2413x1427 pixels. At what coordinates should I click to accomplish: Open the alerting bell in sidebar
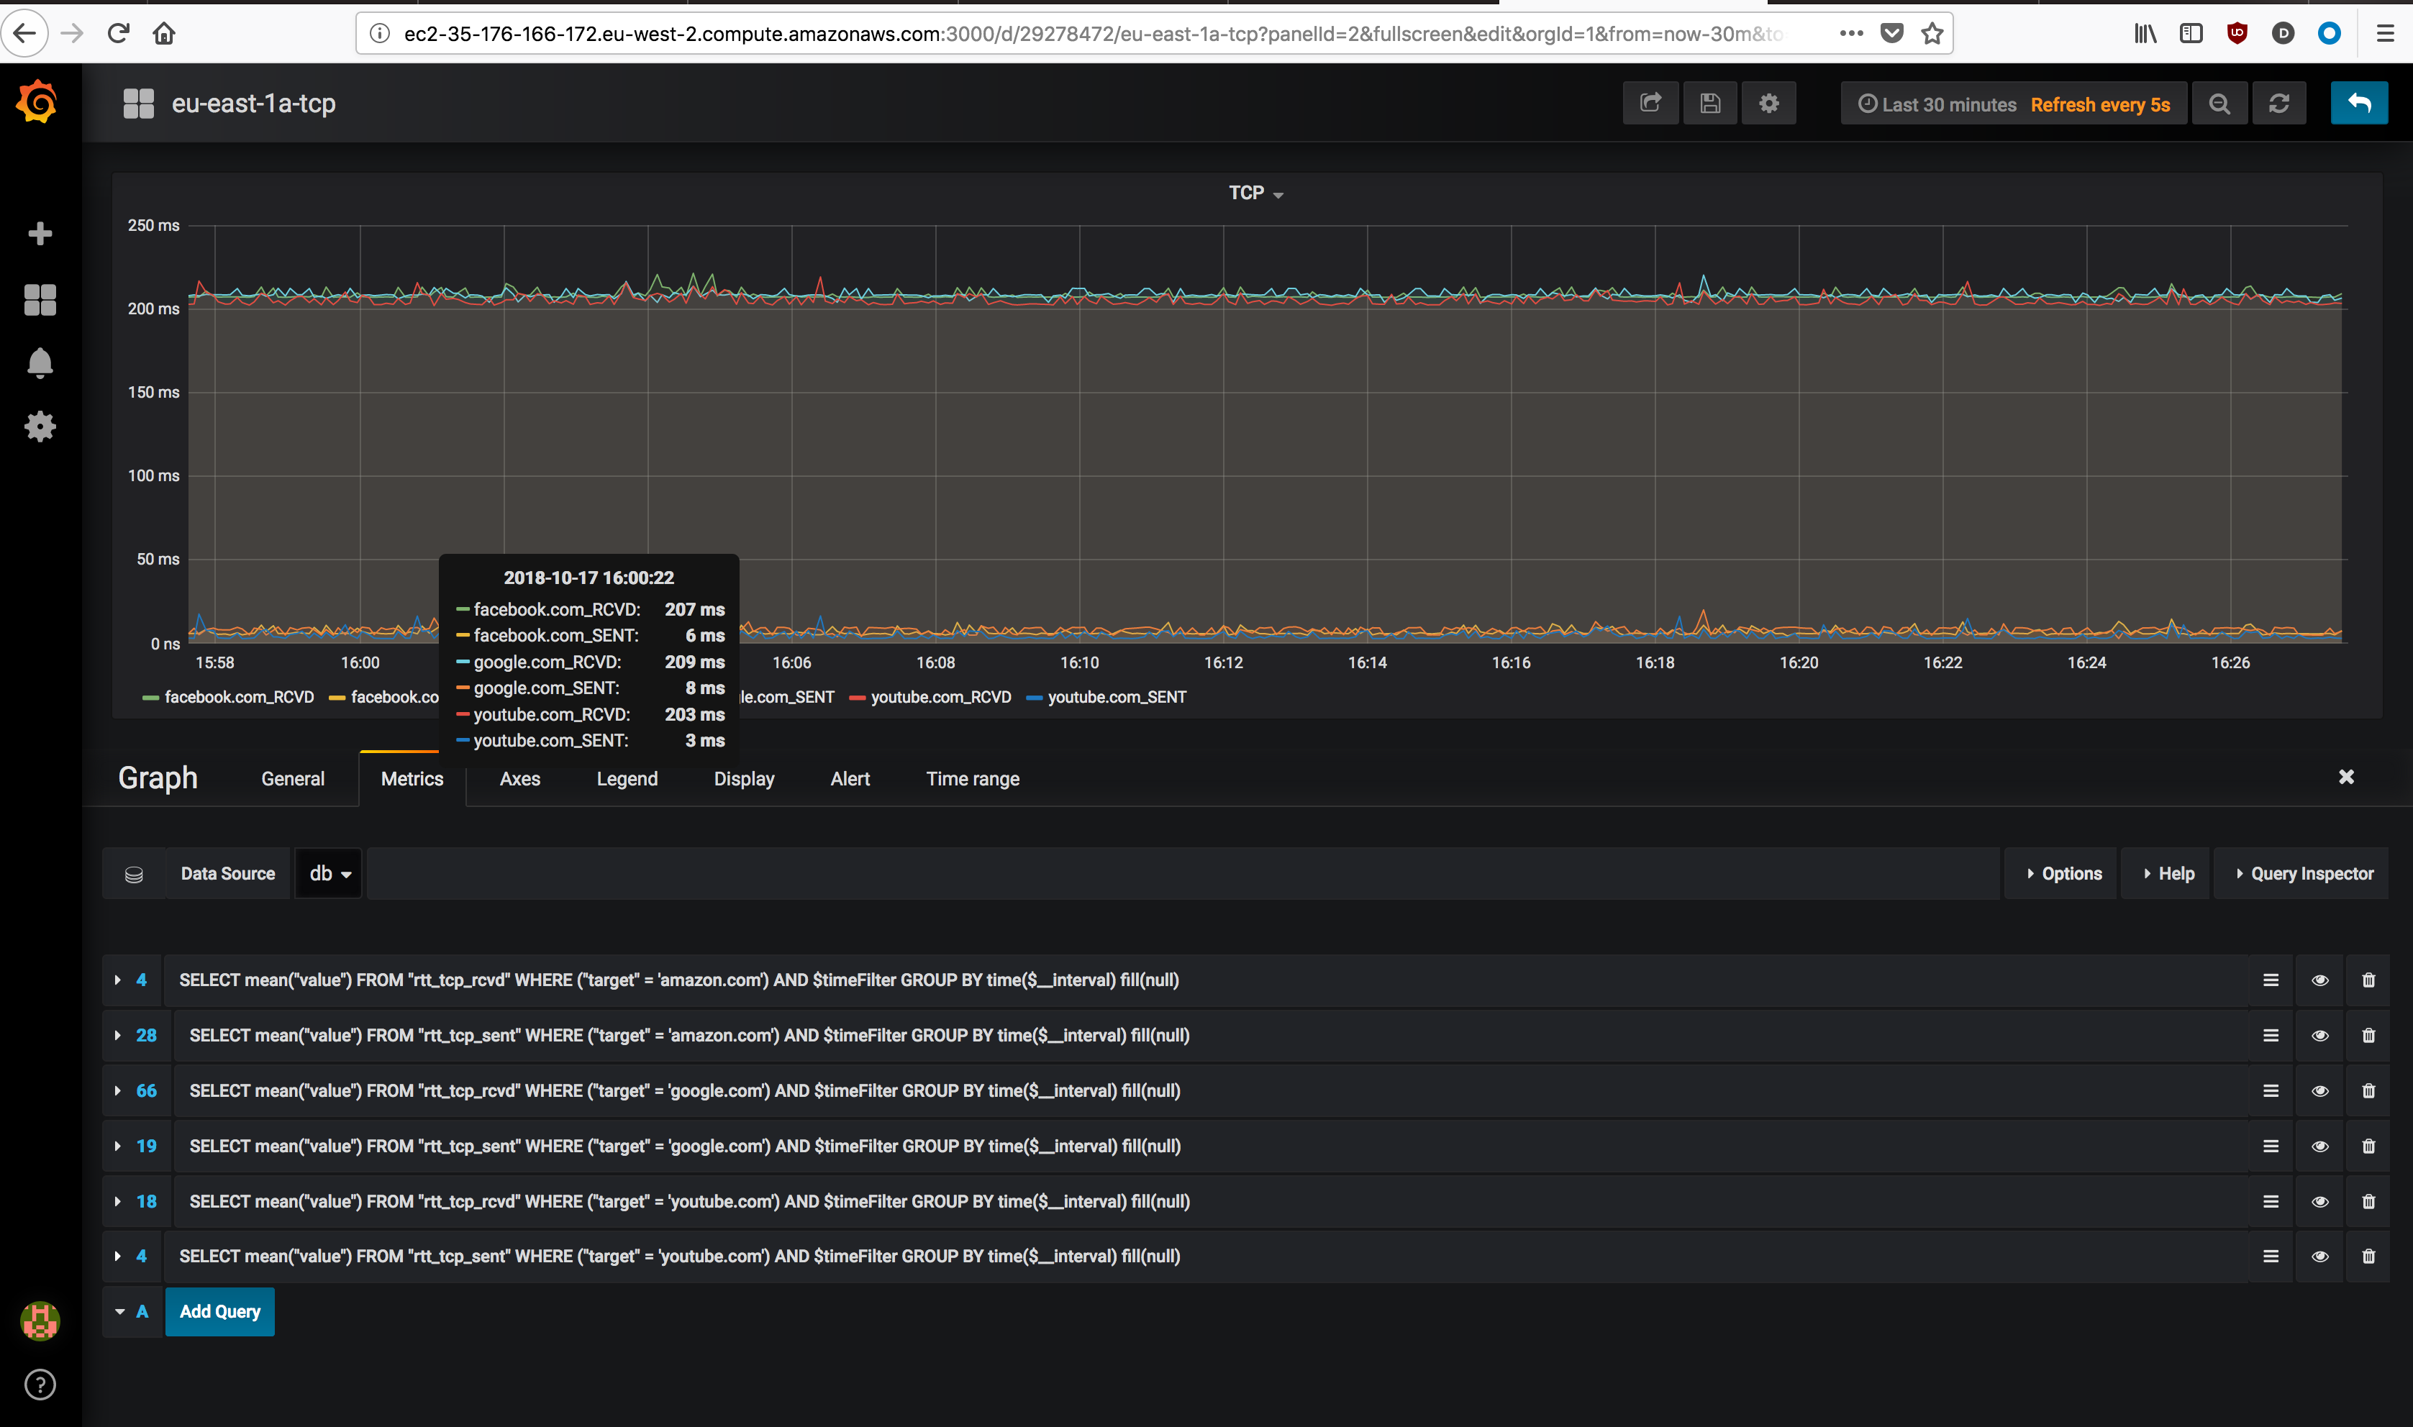click(x=40, y=363)
